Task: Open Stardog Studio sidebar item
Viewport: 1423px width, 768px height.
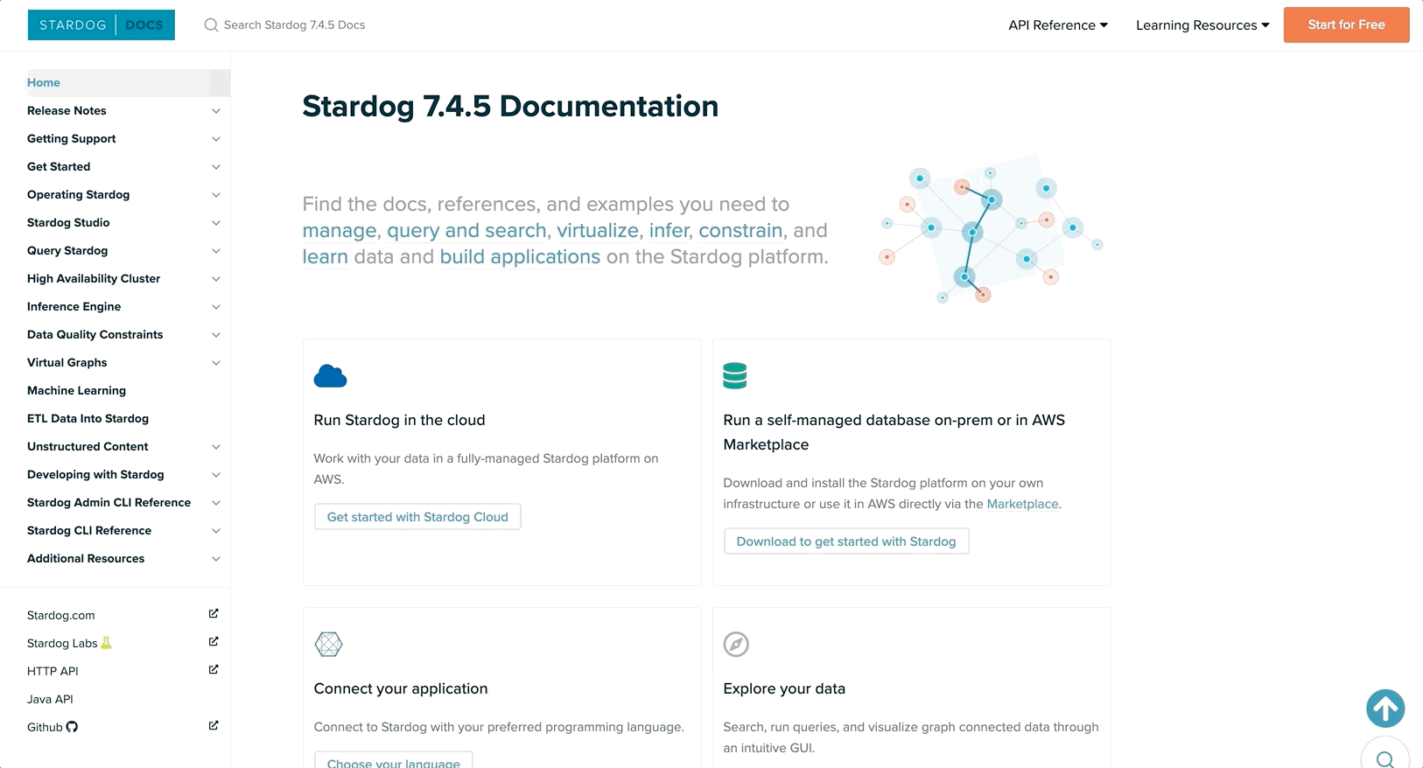Action: point(68,222)
